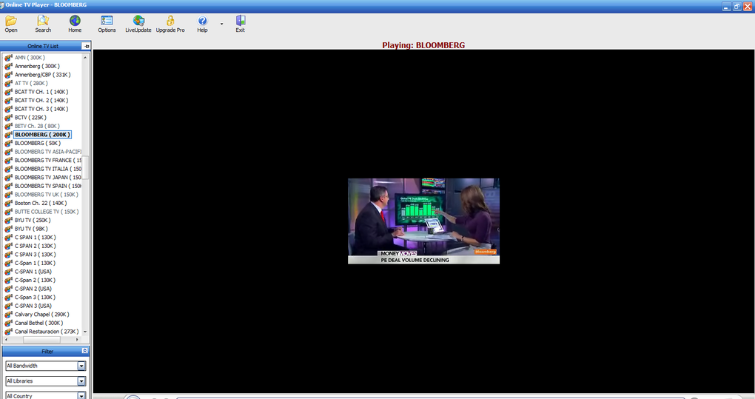The image size is (755, 399).
Task: Expand the All Country dropdown
Action: [81, 396]
